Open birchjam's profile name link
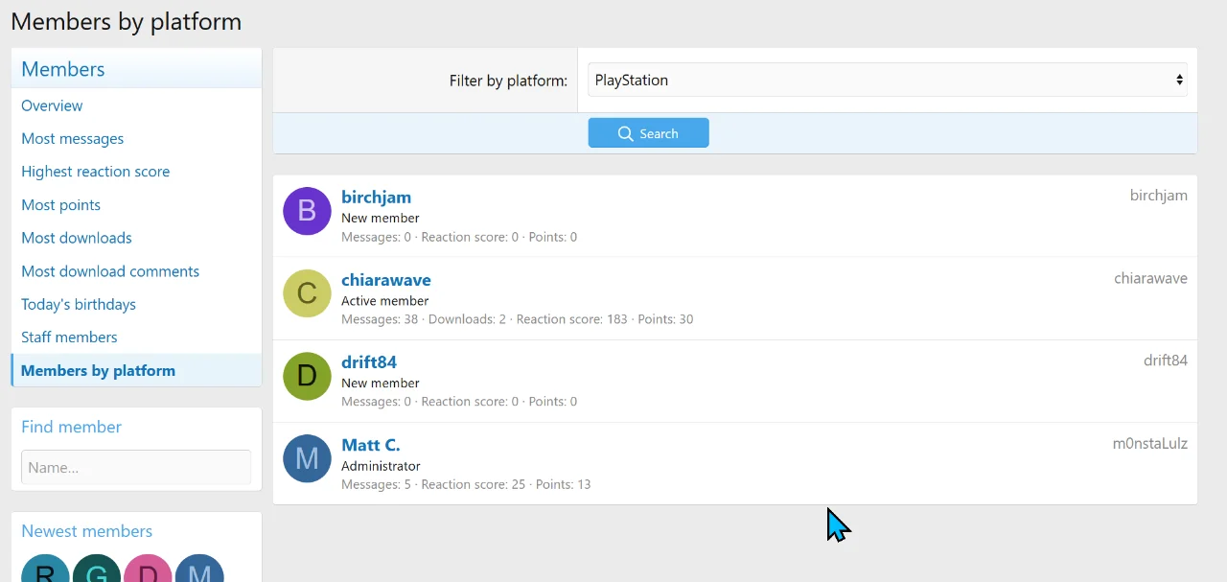This screenshot has height=582, width=1227. (377, 198)
